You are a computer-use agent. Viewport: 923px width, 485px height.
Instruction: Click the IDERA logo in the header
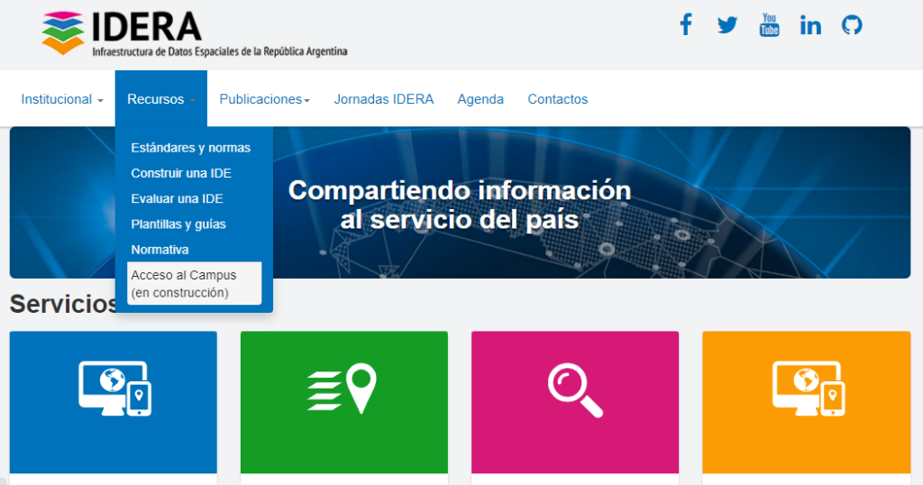click(195, 33)
